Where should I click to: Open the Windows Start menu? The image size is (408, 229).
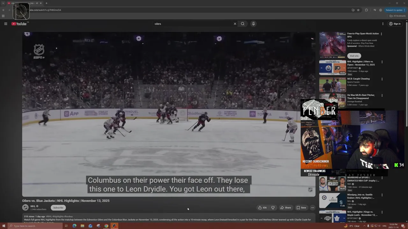tap(4, 226)
